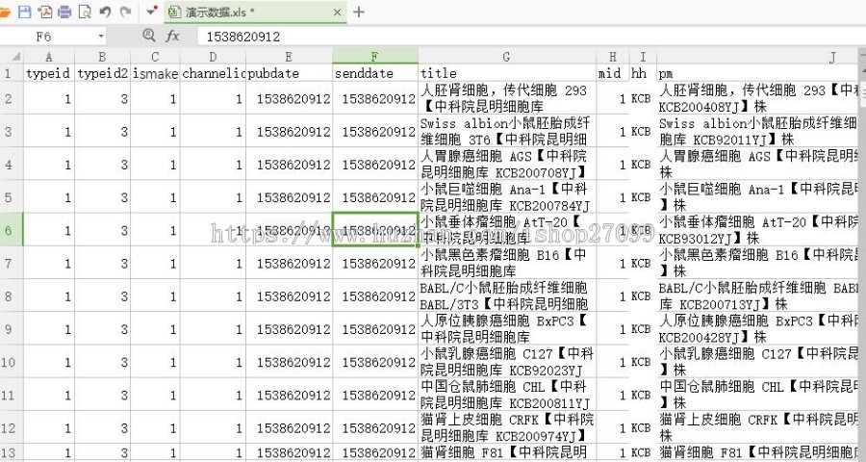The height and width of the screenshot is (462, 866).
Task: Export to PDF using the toolbar icon
Action: pyautogui.click(x=44, y=12)
